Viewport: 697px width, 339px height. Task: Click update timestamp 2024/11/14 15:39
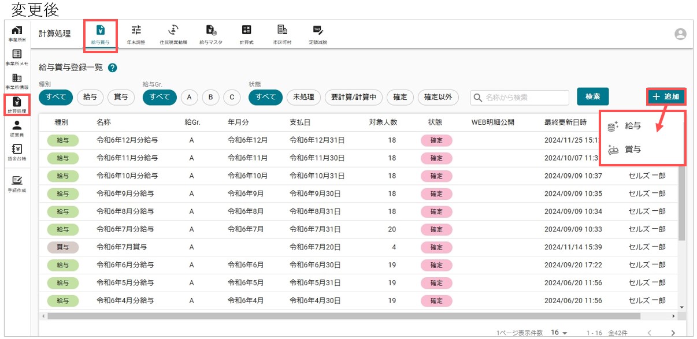[x=573, y=247]
